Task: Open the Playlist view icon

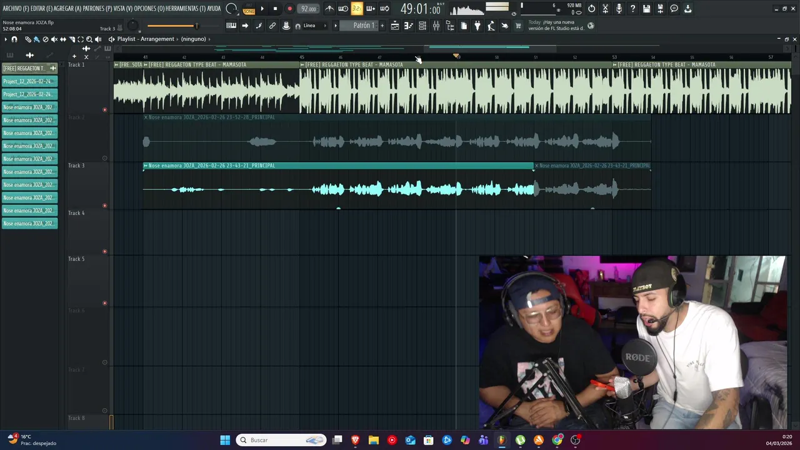Action: point(395,26)
